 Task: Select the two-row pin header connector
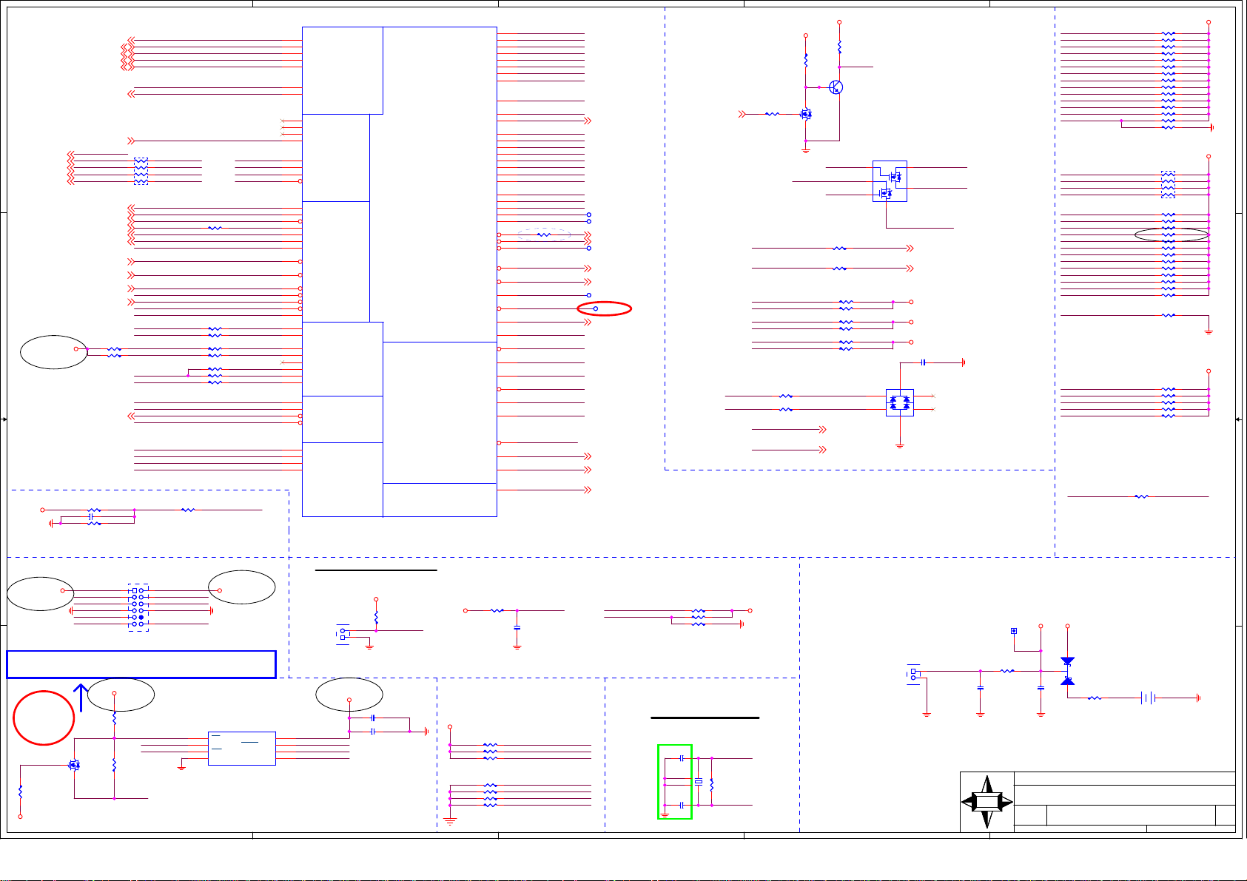coord(138,607)
